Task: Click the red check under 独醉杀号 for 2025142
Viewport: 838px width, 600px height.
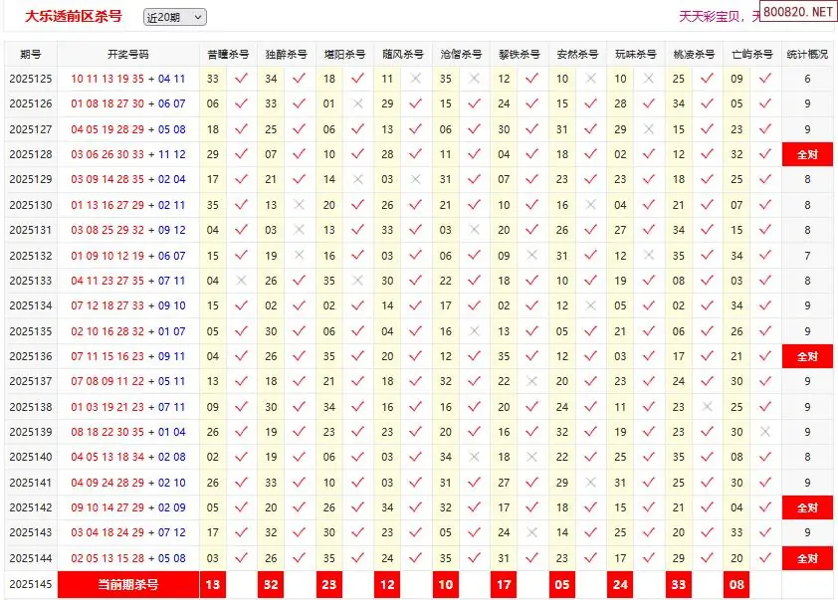Action: pos(300,507)
